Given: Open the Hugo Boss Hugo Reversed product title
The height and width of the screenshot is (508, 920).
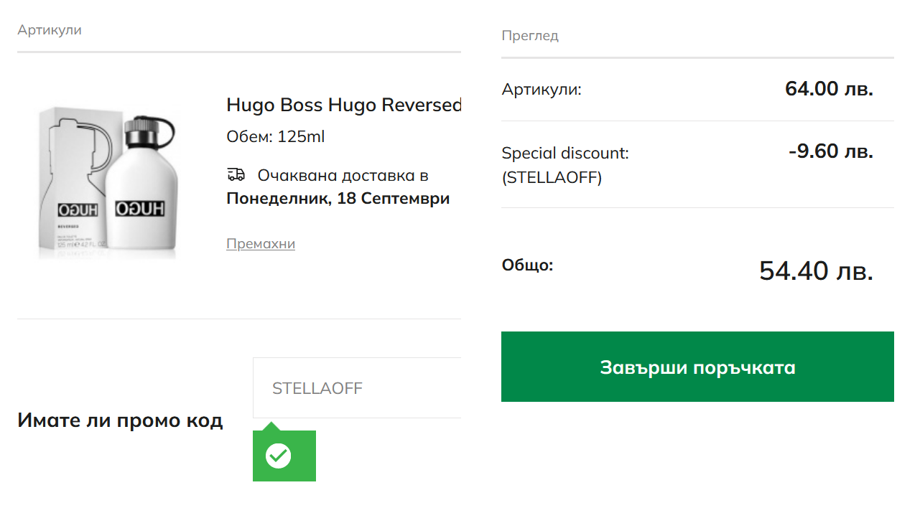Looking at the screenshot, I should point(344,105).
